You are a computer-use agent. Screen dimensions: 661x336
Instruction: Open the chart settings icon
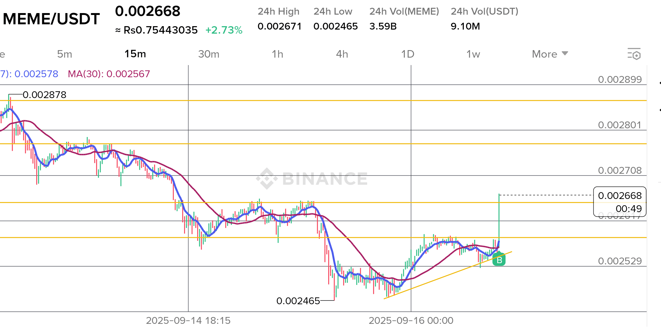[x=634, y=54]
